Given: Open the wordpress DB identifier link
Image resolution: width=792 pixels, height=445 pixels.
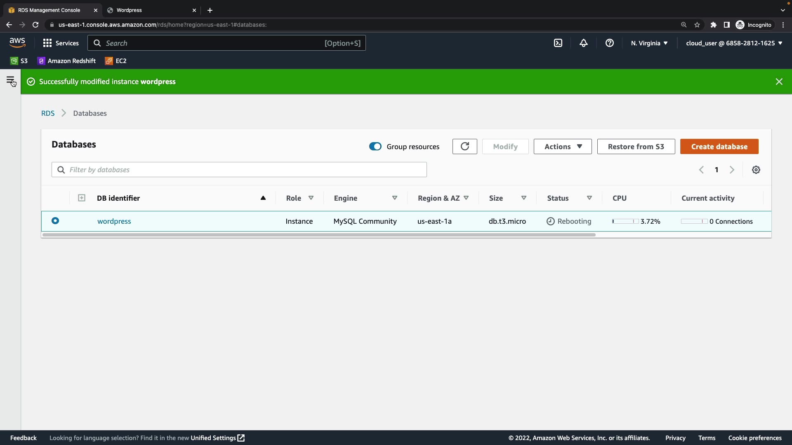Looking at the screenshot, I should 114,221.
